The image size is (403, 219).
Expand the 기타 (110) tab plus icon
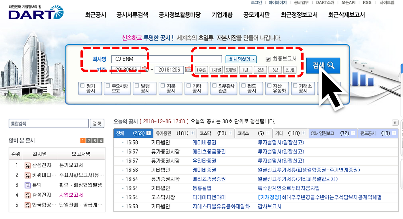(x=304, y=133)
